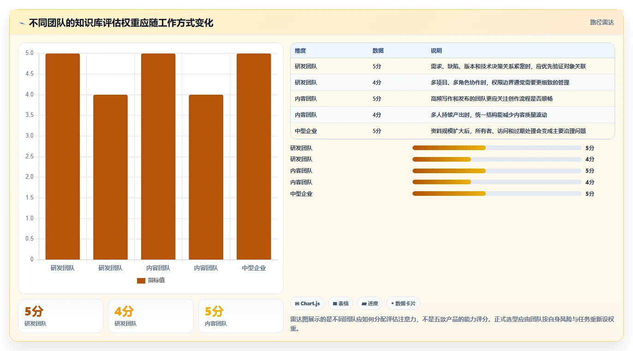Select the cell 资料规模扩大后，所有者、访问和过期处理会变成主要治理问题
Screen dimensions: 633x351
point(508,131)
